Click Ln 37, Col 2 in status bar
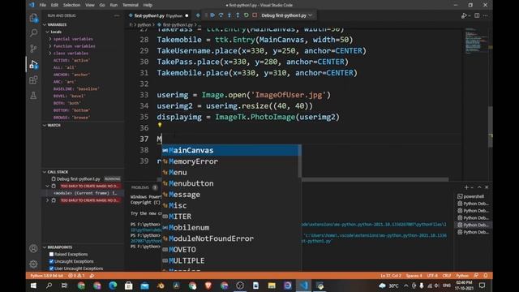This screenshot has width=519, height=292. (x=391, y=276)
